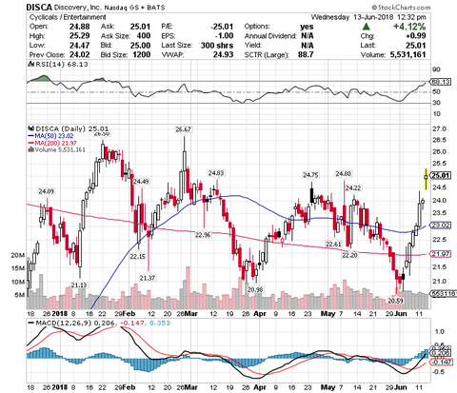Click the Bid value 25.00
The height and width of the screenshot is (393, 457).
point(140,46)
